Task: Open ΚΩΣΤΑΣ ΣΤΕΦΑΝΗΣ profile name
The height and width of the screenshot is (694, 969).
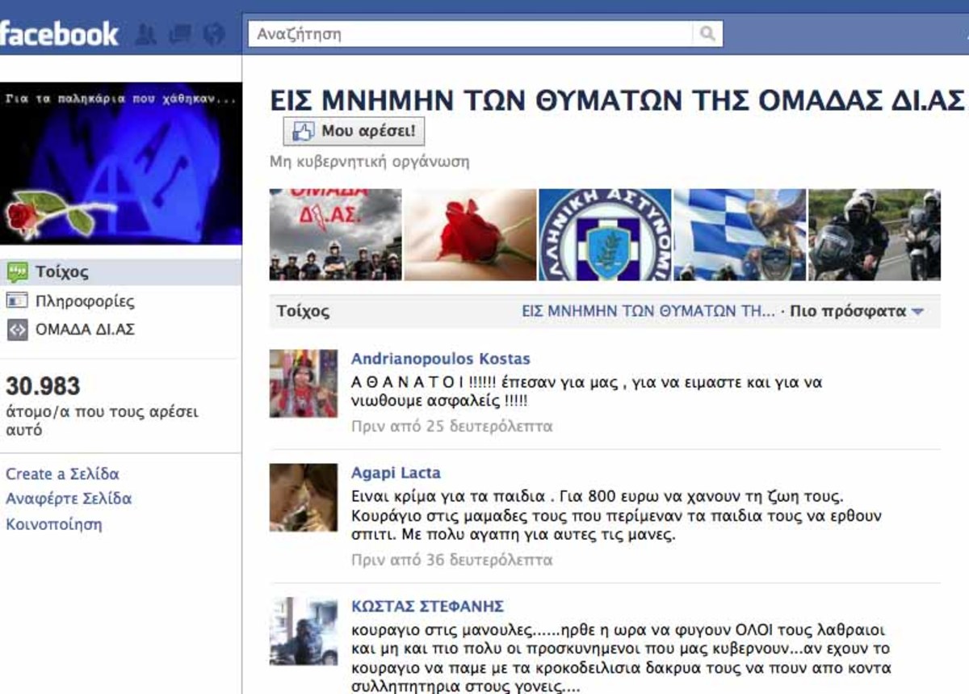Action: click(428, 606)
